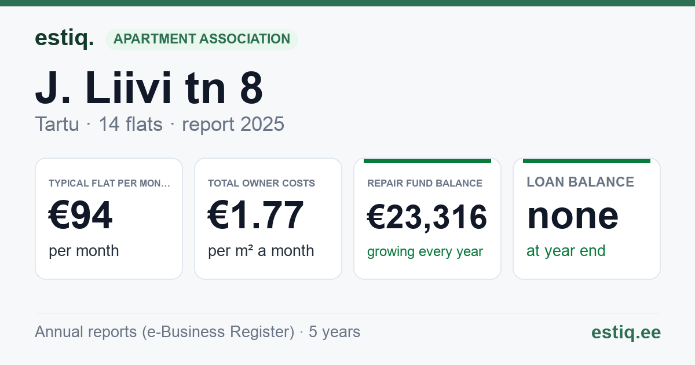Click the per m² a month text
The image size is (695, 365).
click(x=261, y=251)
